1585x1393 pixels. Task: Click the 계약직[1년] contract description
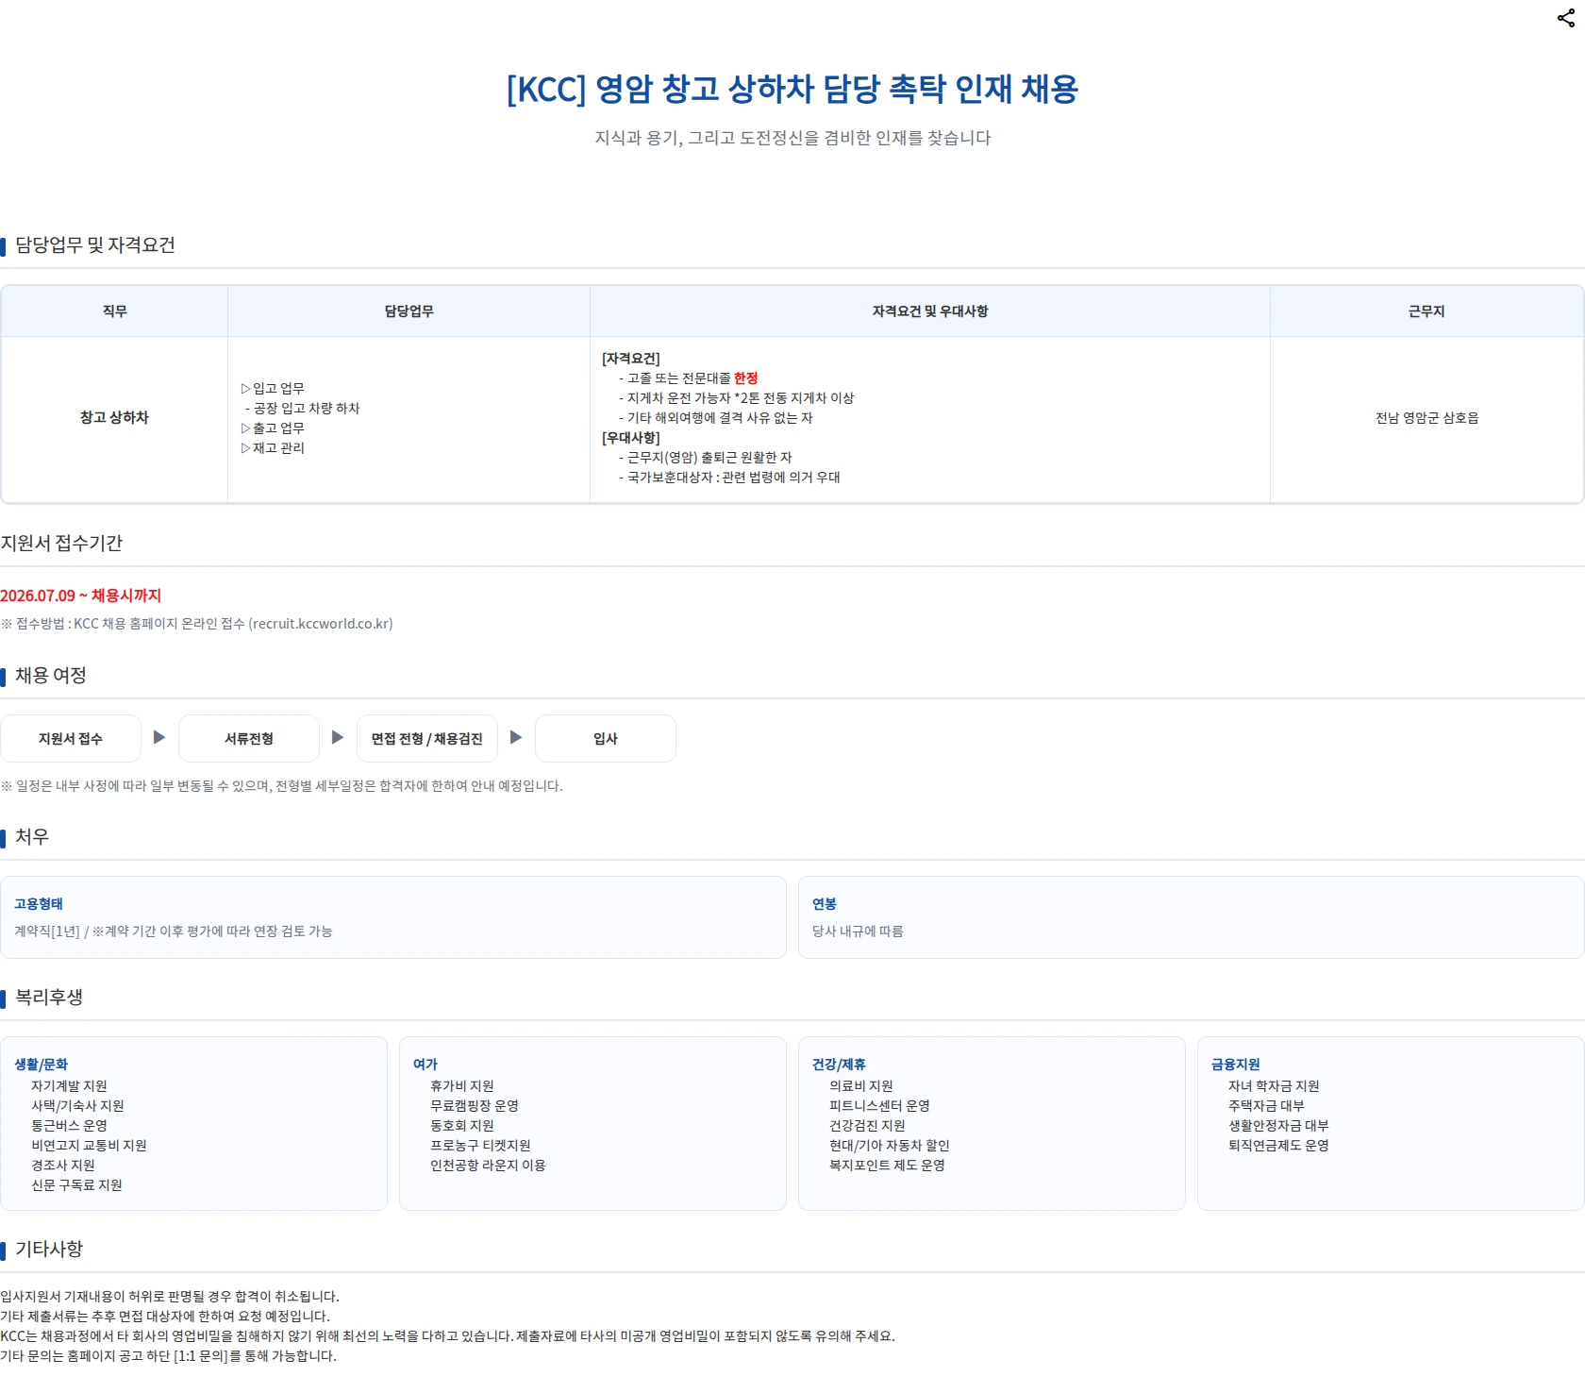(174, 931)
